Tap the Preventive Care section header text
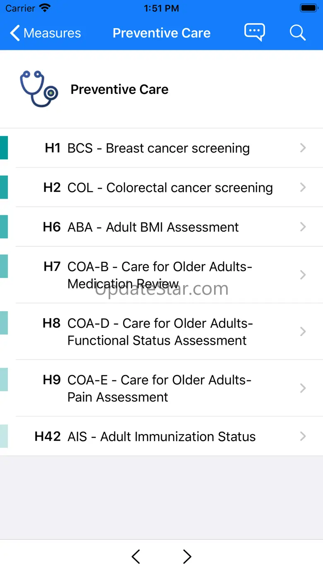Viewport: 323px width, 574px height. (x=119, y=89)
